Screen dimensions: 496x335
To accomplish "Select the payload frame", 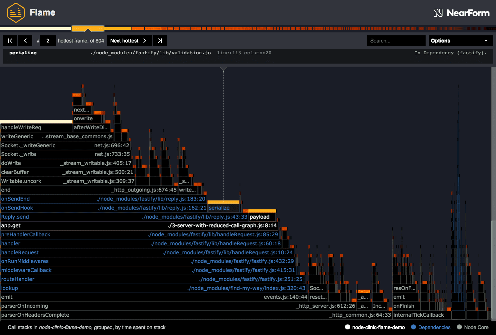I will 262,217.
